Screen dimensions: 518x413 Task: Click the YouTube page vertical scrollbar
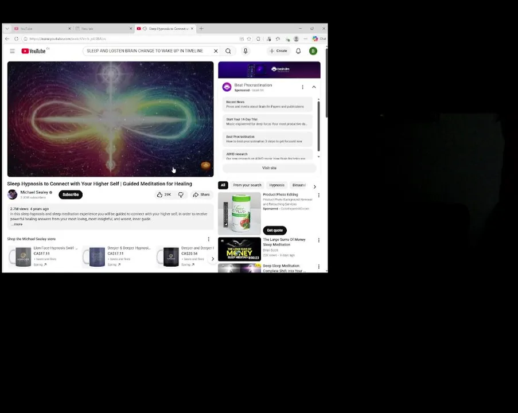(326, 83)
